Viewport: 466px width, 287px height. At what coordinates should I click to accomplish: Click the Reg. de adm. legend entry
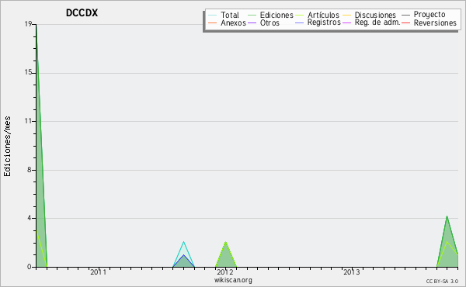[x=377, y=22]
